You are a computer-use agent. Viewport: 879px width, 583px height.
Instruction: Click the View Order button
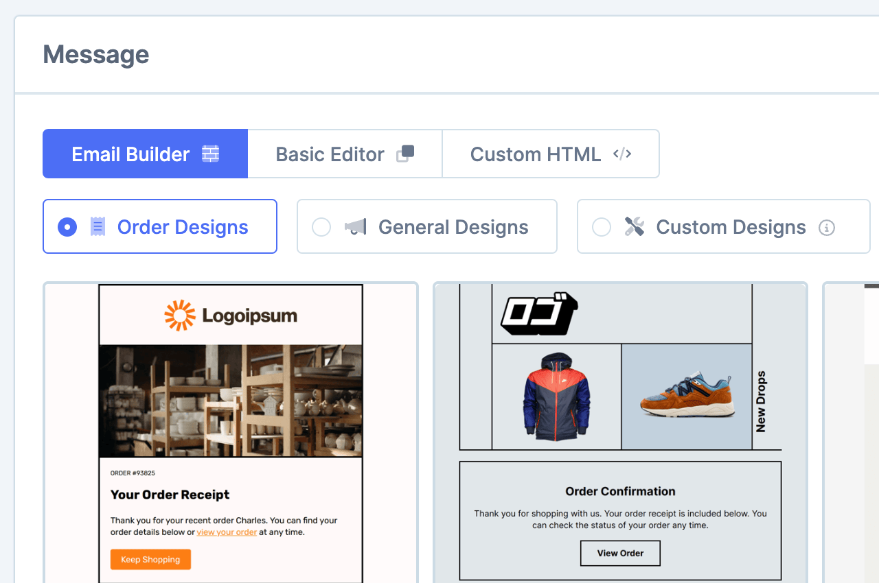[x=620, y=554]
